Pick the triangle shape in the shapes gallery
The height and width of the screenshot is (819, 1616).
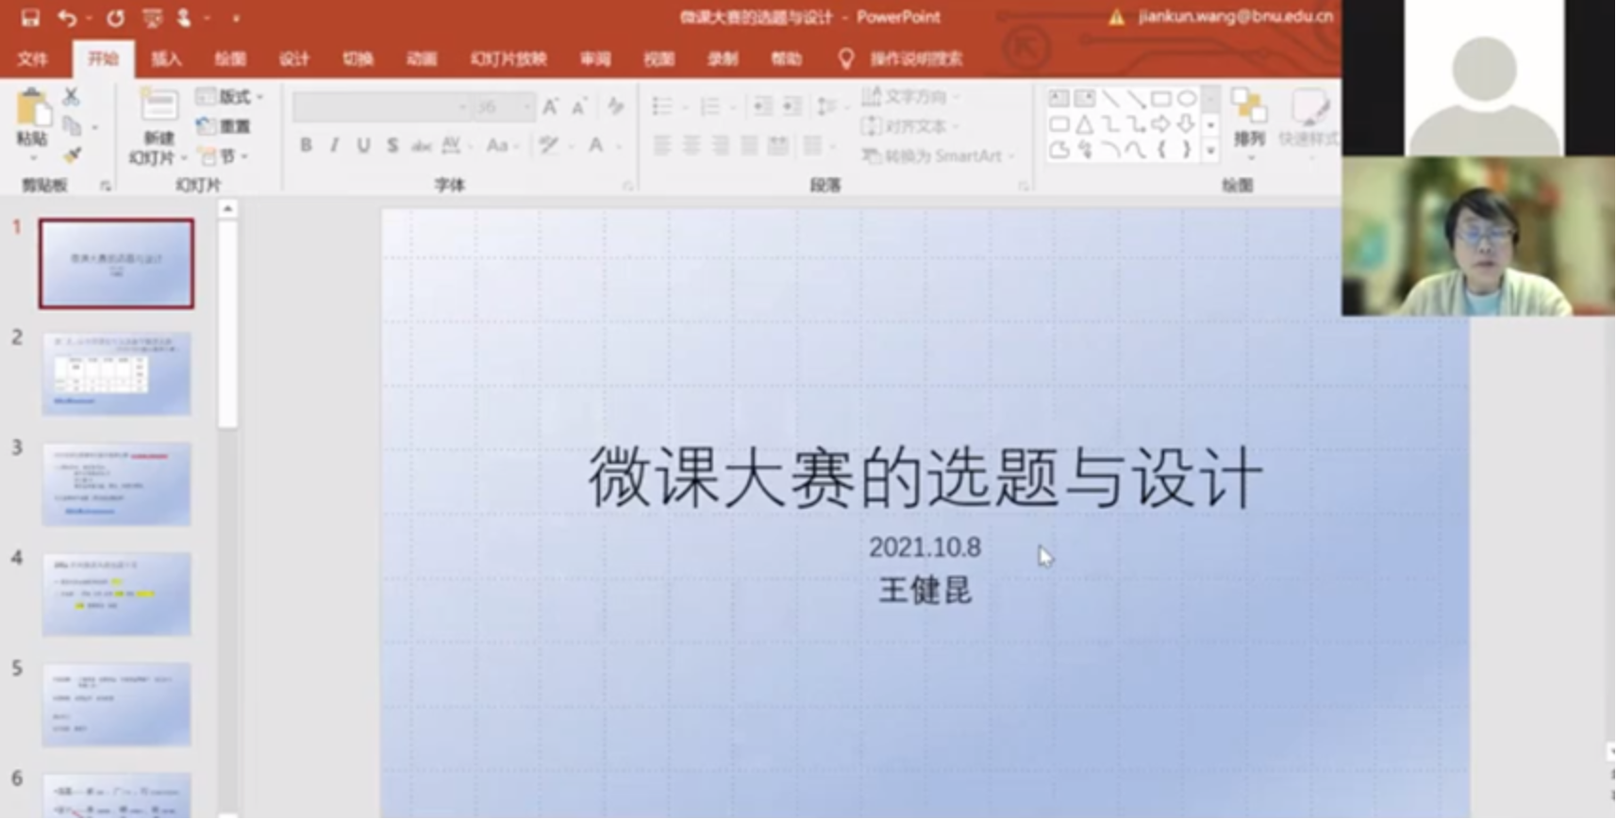[x=1085, y=124]
